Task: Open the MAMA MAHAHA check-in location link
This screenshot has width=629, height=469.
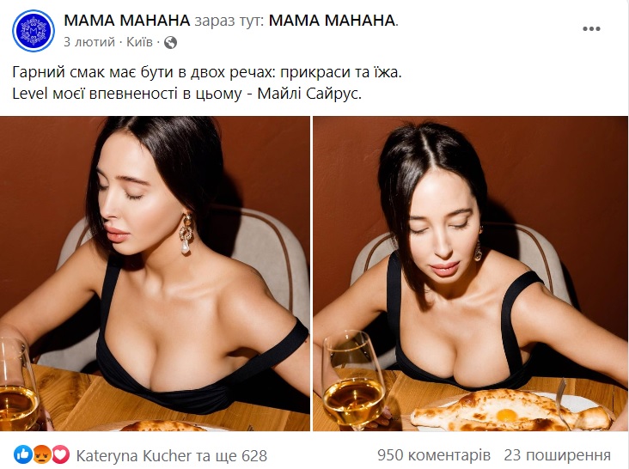Action: pyautogui.click(x=332, y=21)
